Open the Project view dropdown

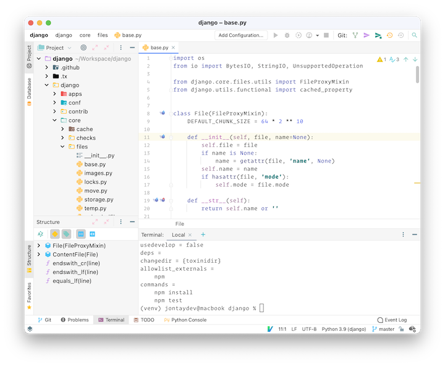tap(55, 48)
